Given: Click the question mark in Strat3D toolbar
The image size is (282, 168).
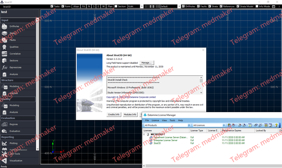Looking at the screenshot, I should pyautogui.click(x=279, y=7).
